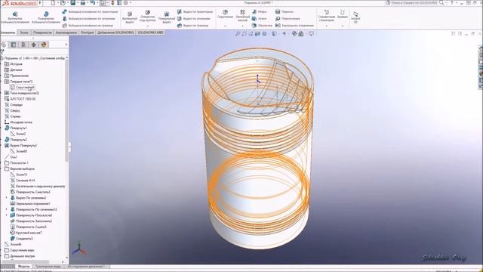Expand the Вырез-По сечениям2 tree node
This screenshot has height=272, width=483.
7,198
